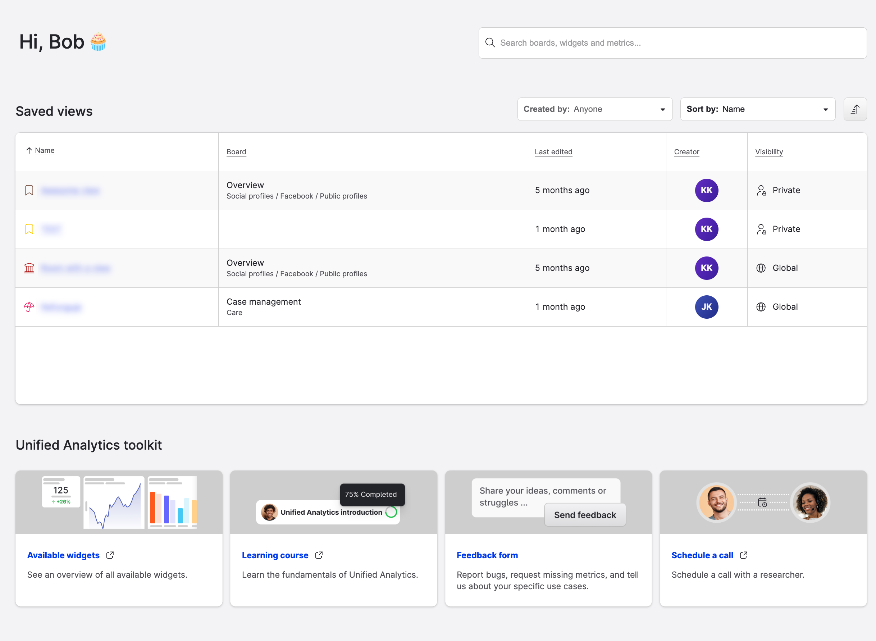Click the red bank icon in the third row
The height and width of the screenshot is (641, 876).
(29, 268)
